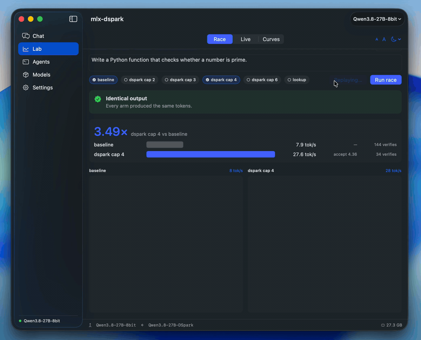Open Agents in the sidebar
Screen dimensions: 421x340
click(x=48, y=62)
